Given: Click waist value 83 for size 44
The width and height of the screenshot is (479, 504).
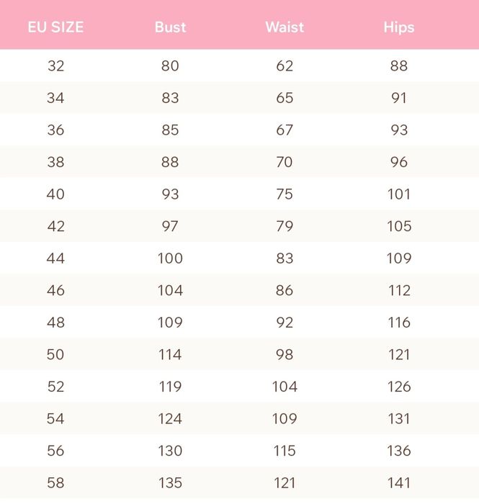Looking at the screenshot, I should pyautogui.click(x=285, y=258).
